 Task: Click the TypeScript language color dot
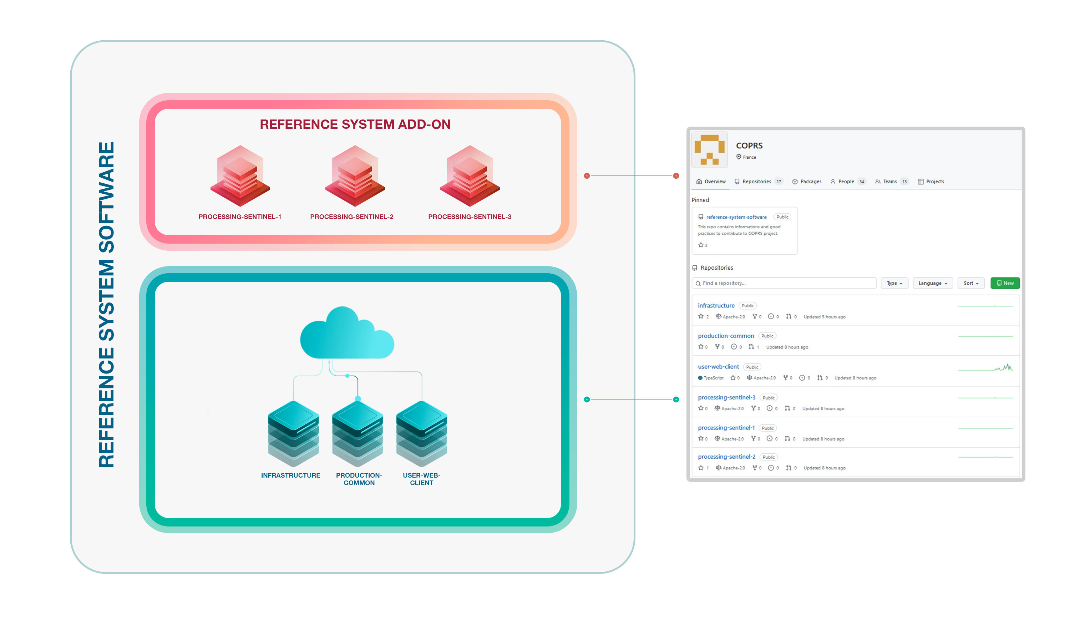pos(701,378)
